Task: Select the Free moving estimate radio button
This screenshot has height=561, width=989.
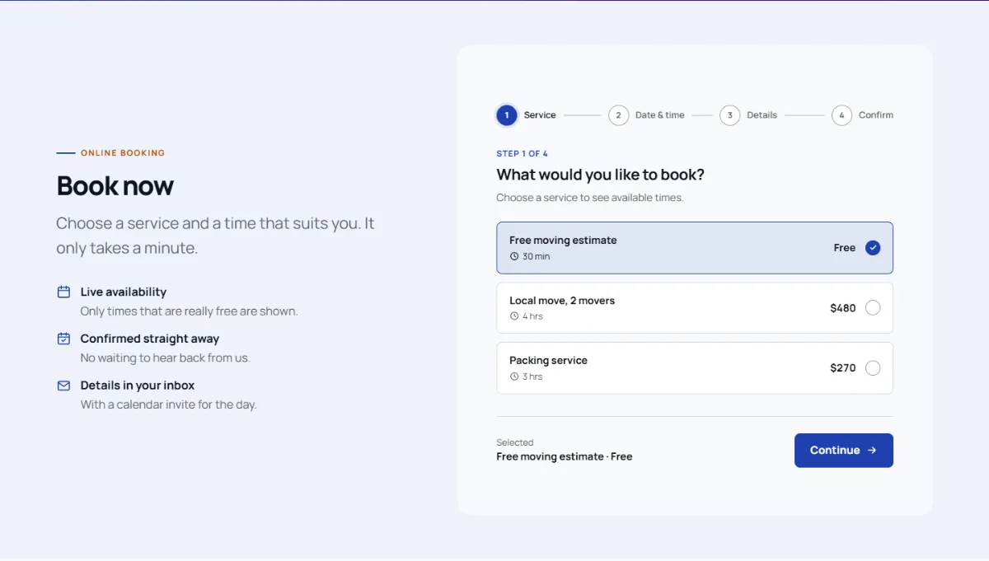Action: tap(873, 248)
